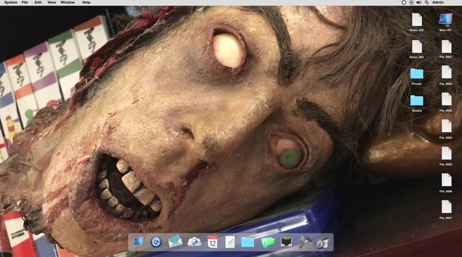Launch the Mail envelope app from dock

[175, 242]
